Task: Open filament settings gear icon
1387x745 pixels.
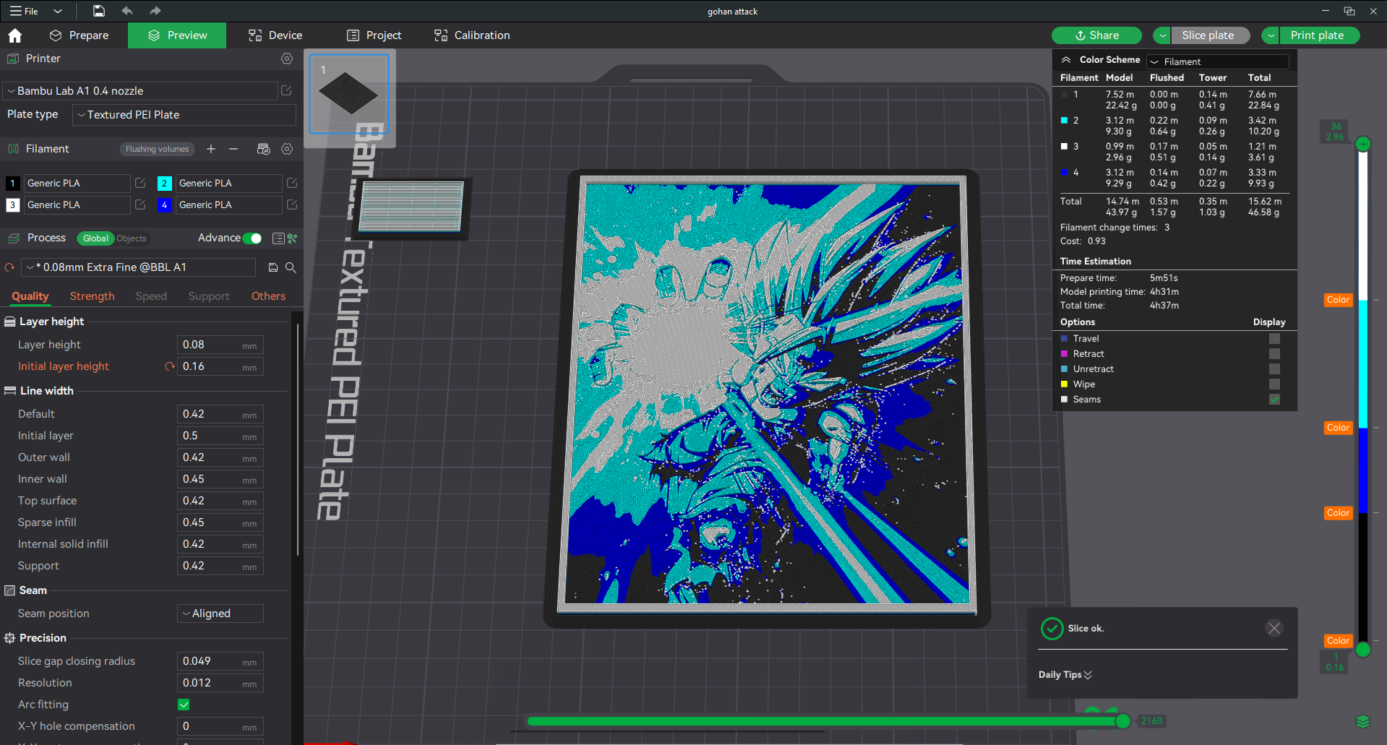Action: (x=287, y=149)
